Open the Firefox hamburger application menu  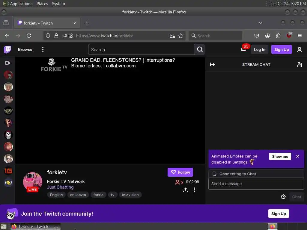pos(300,36)
